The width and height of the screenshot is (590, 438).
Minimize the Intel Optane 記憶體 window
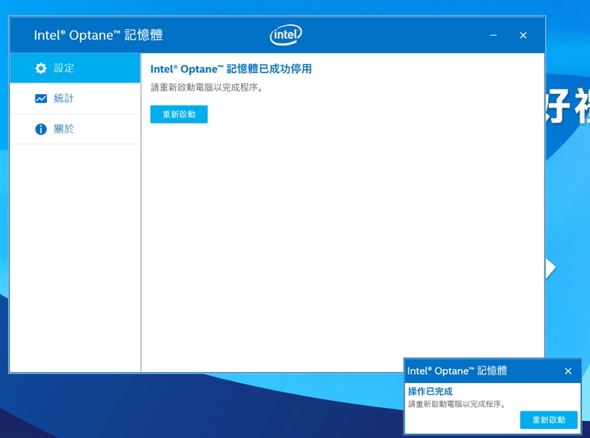(x=494, y=36)
